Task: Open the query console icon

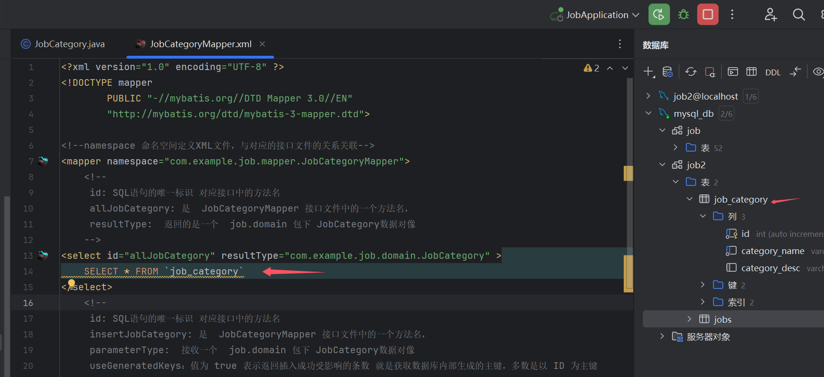Action: (x=733, y=72)
